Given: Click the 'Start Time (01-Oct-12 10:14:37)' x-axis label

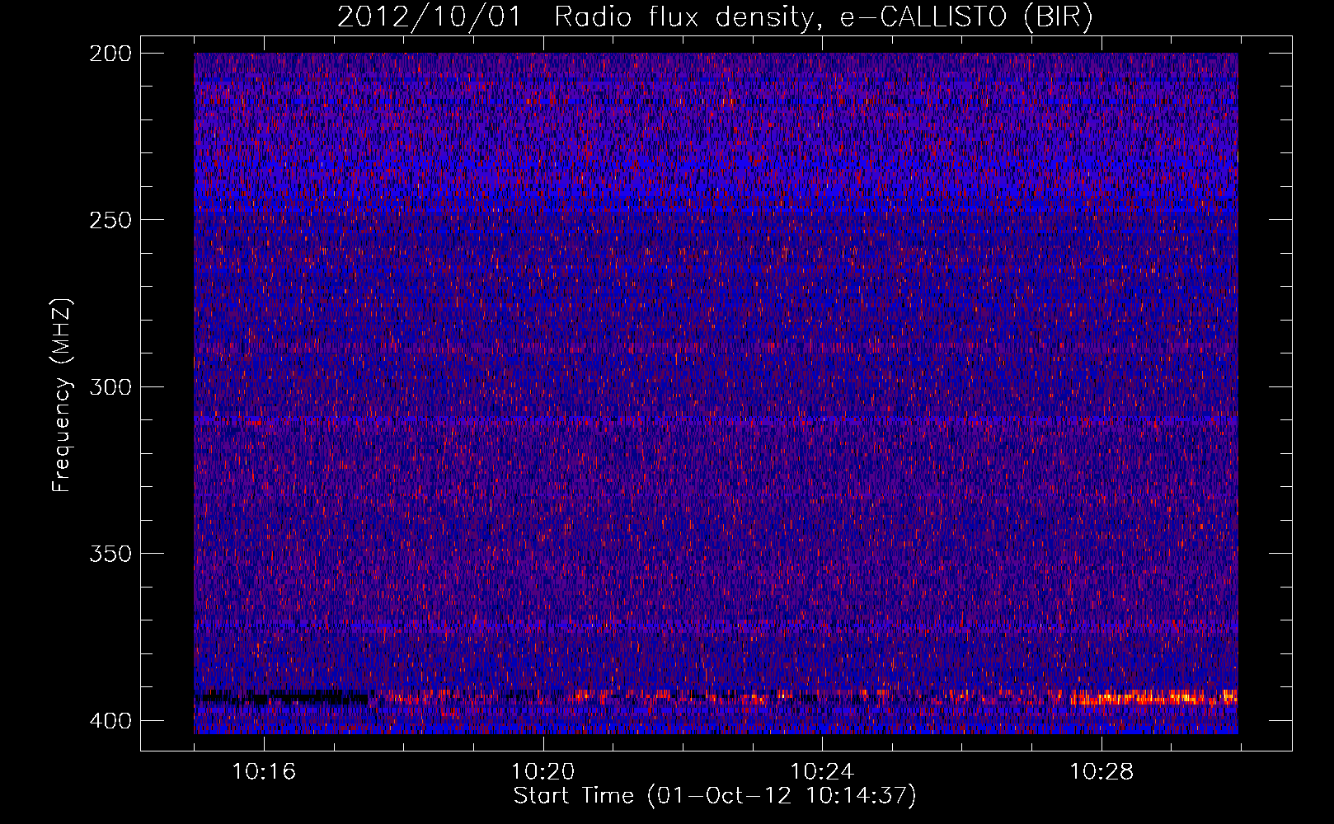Looking at the screenshot, I should [x=715, y=796].
